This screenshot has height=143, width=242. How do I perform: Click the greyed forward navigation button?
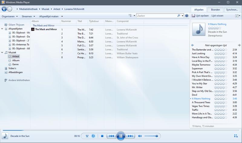point(10,9)
